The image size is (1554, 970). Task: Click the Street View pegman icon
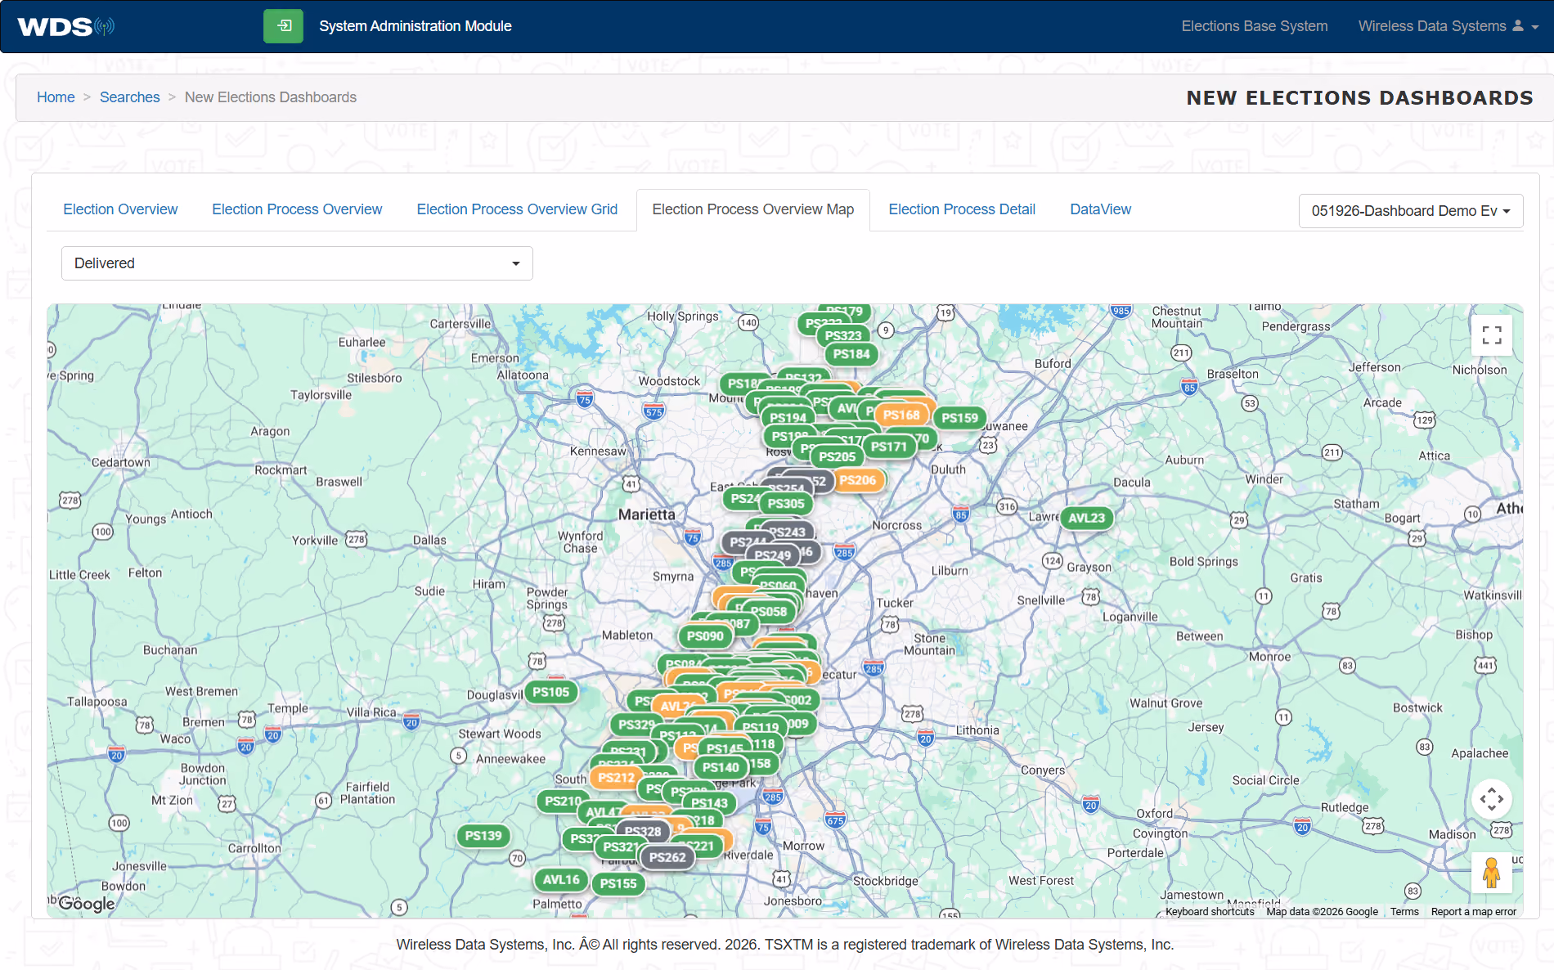coord(1492,873)
